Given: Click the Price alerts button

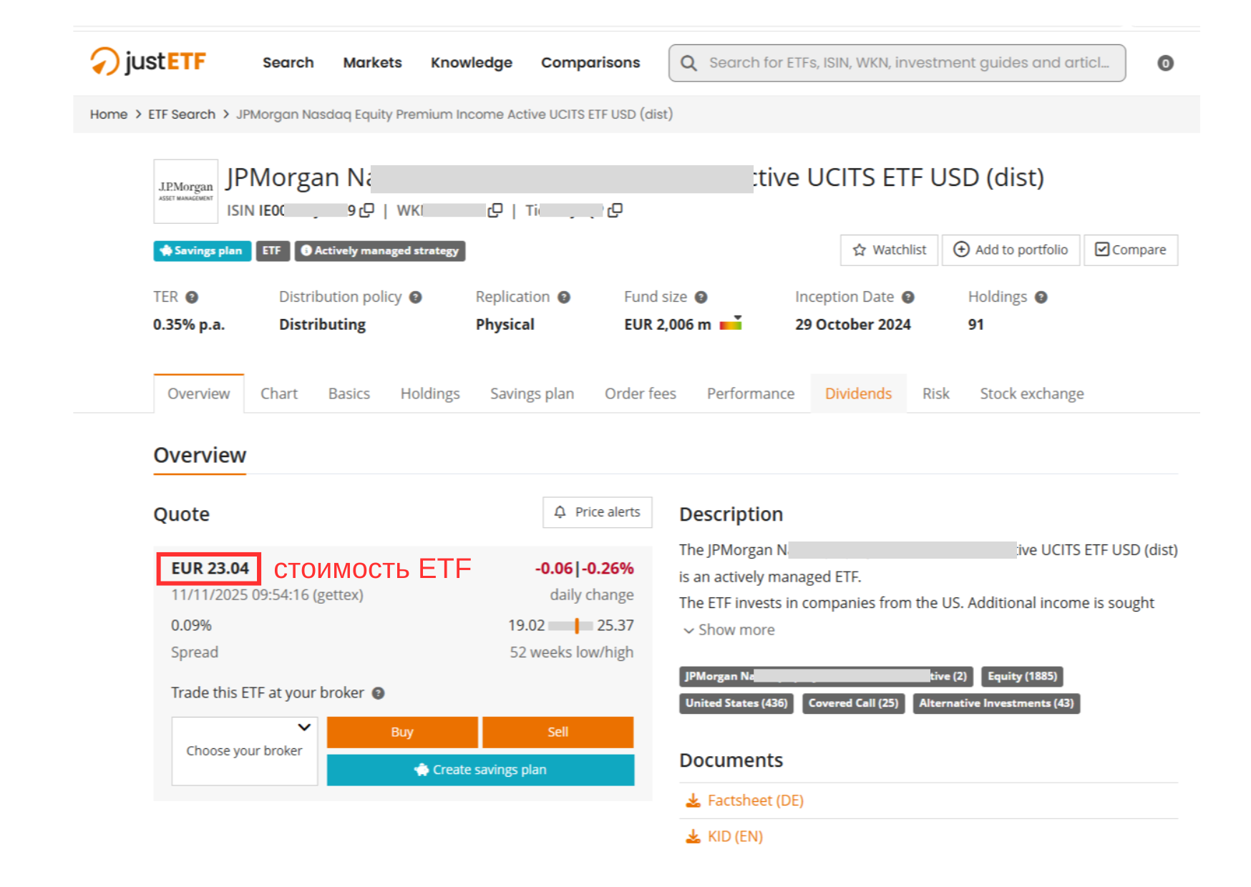Looking at the screenshot, I should tap(598, 512).
